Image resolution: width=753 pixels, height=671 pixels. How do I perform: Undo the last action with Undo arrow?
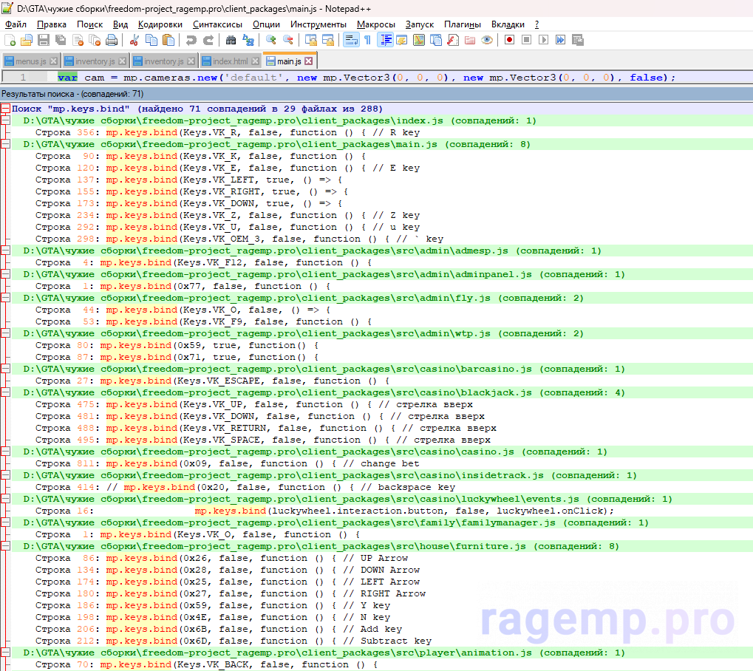[x=191, y=41]
